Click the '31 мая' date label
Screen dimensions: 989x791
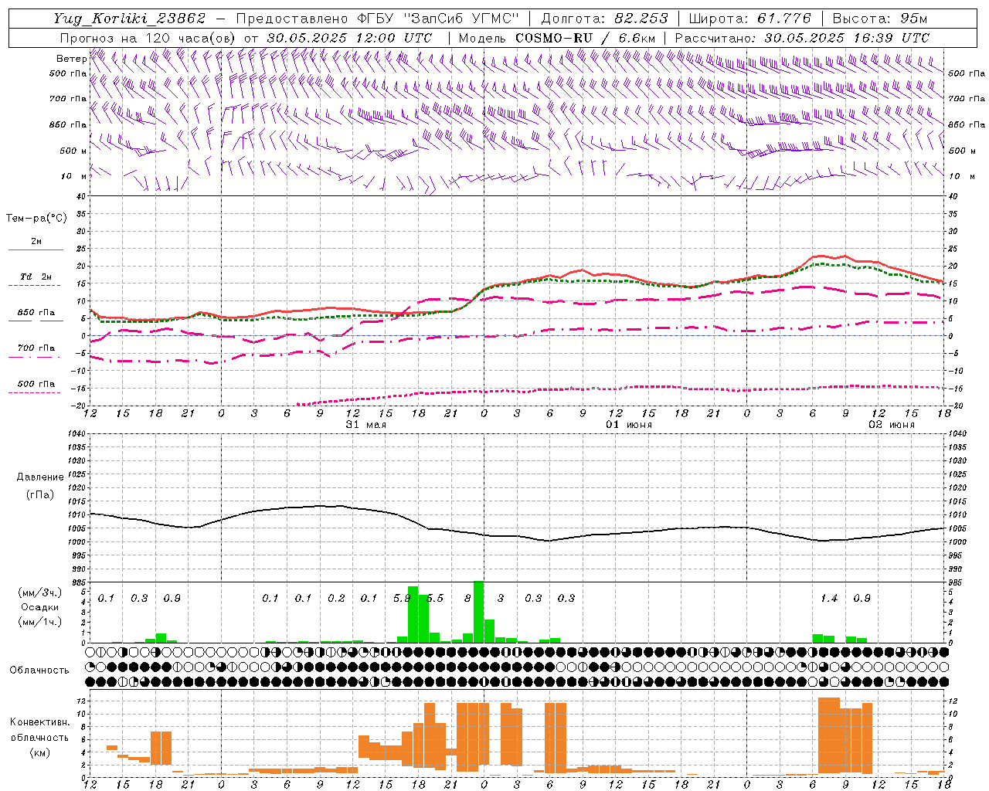365,425
